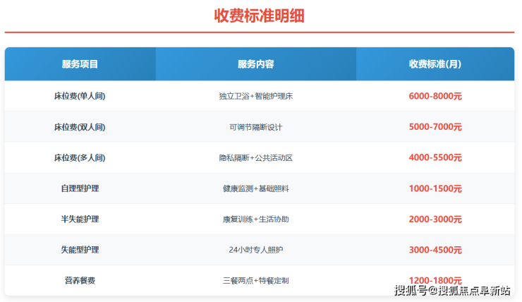
Task: Click the 收费标准明细 page title
Action: pyautogui.click(x=259, y=16)
